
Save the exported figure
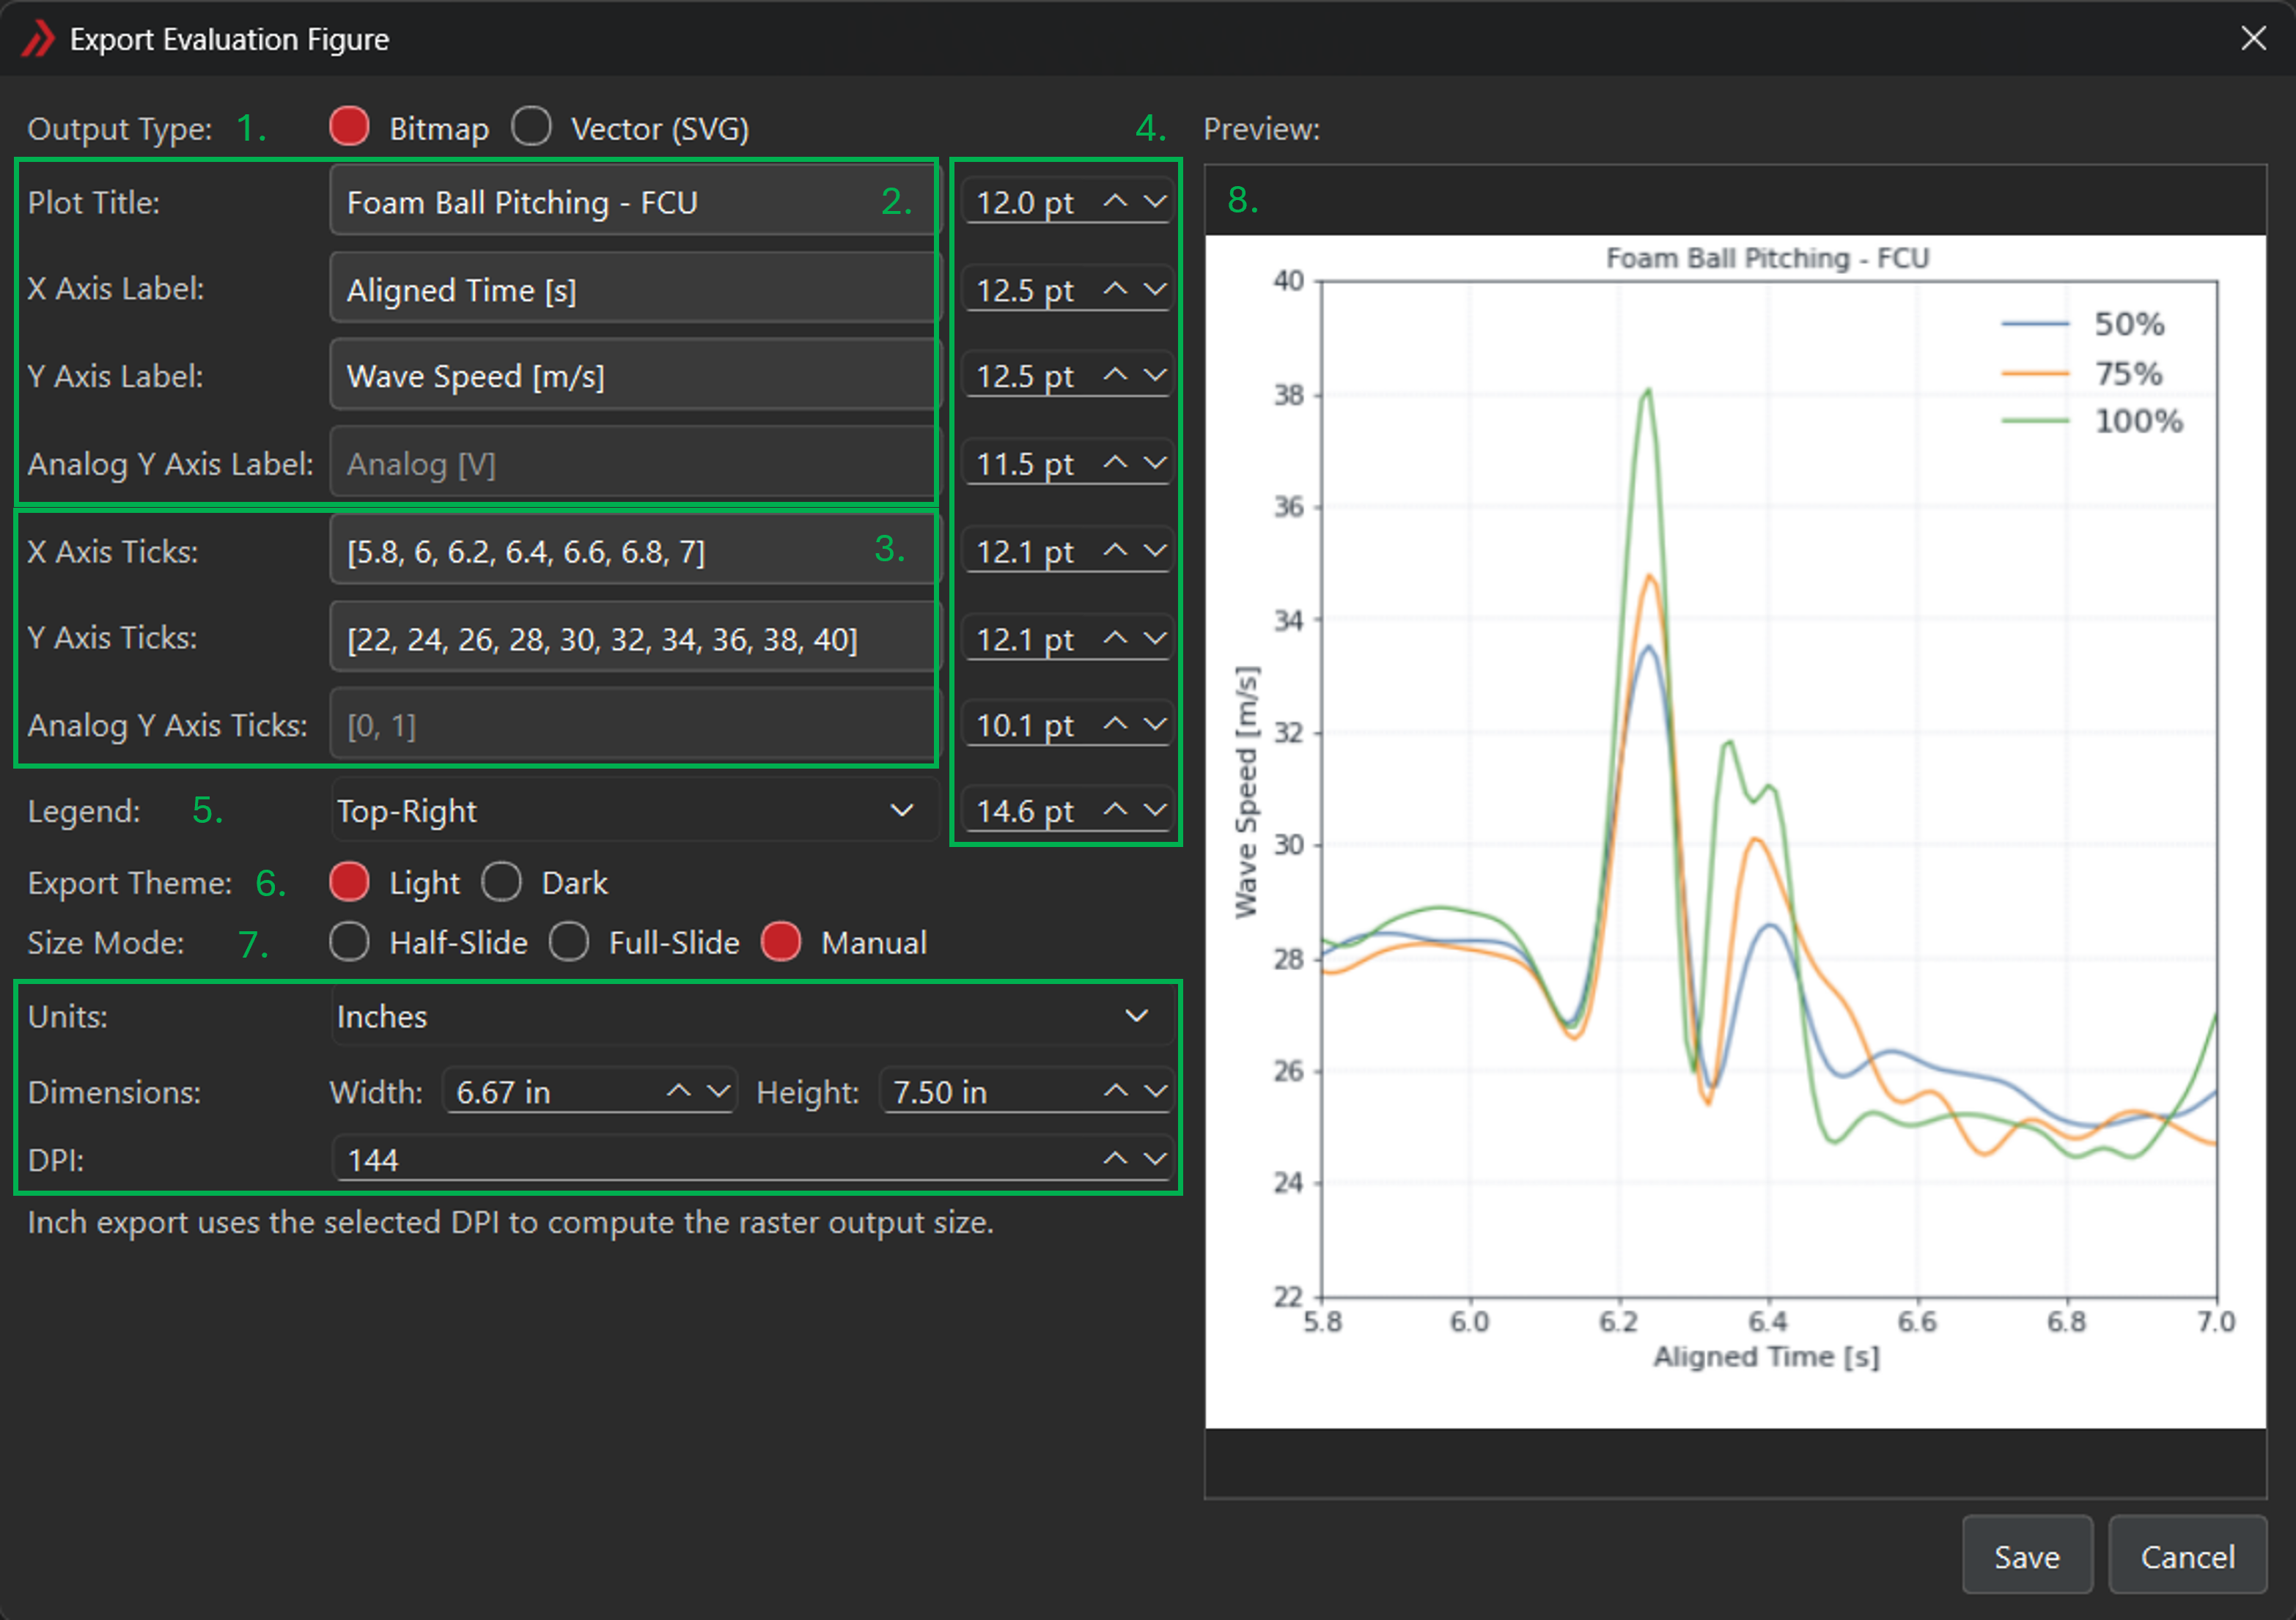[x=2027, y=1556]
